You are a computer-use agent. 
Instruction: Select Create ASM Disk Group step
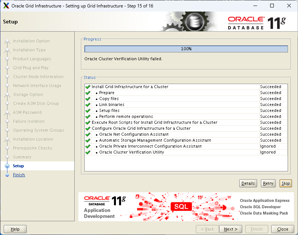click(x=36, y=103)
